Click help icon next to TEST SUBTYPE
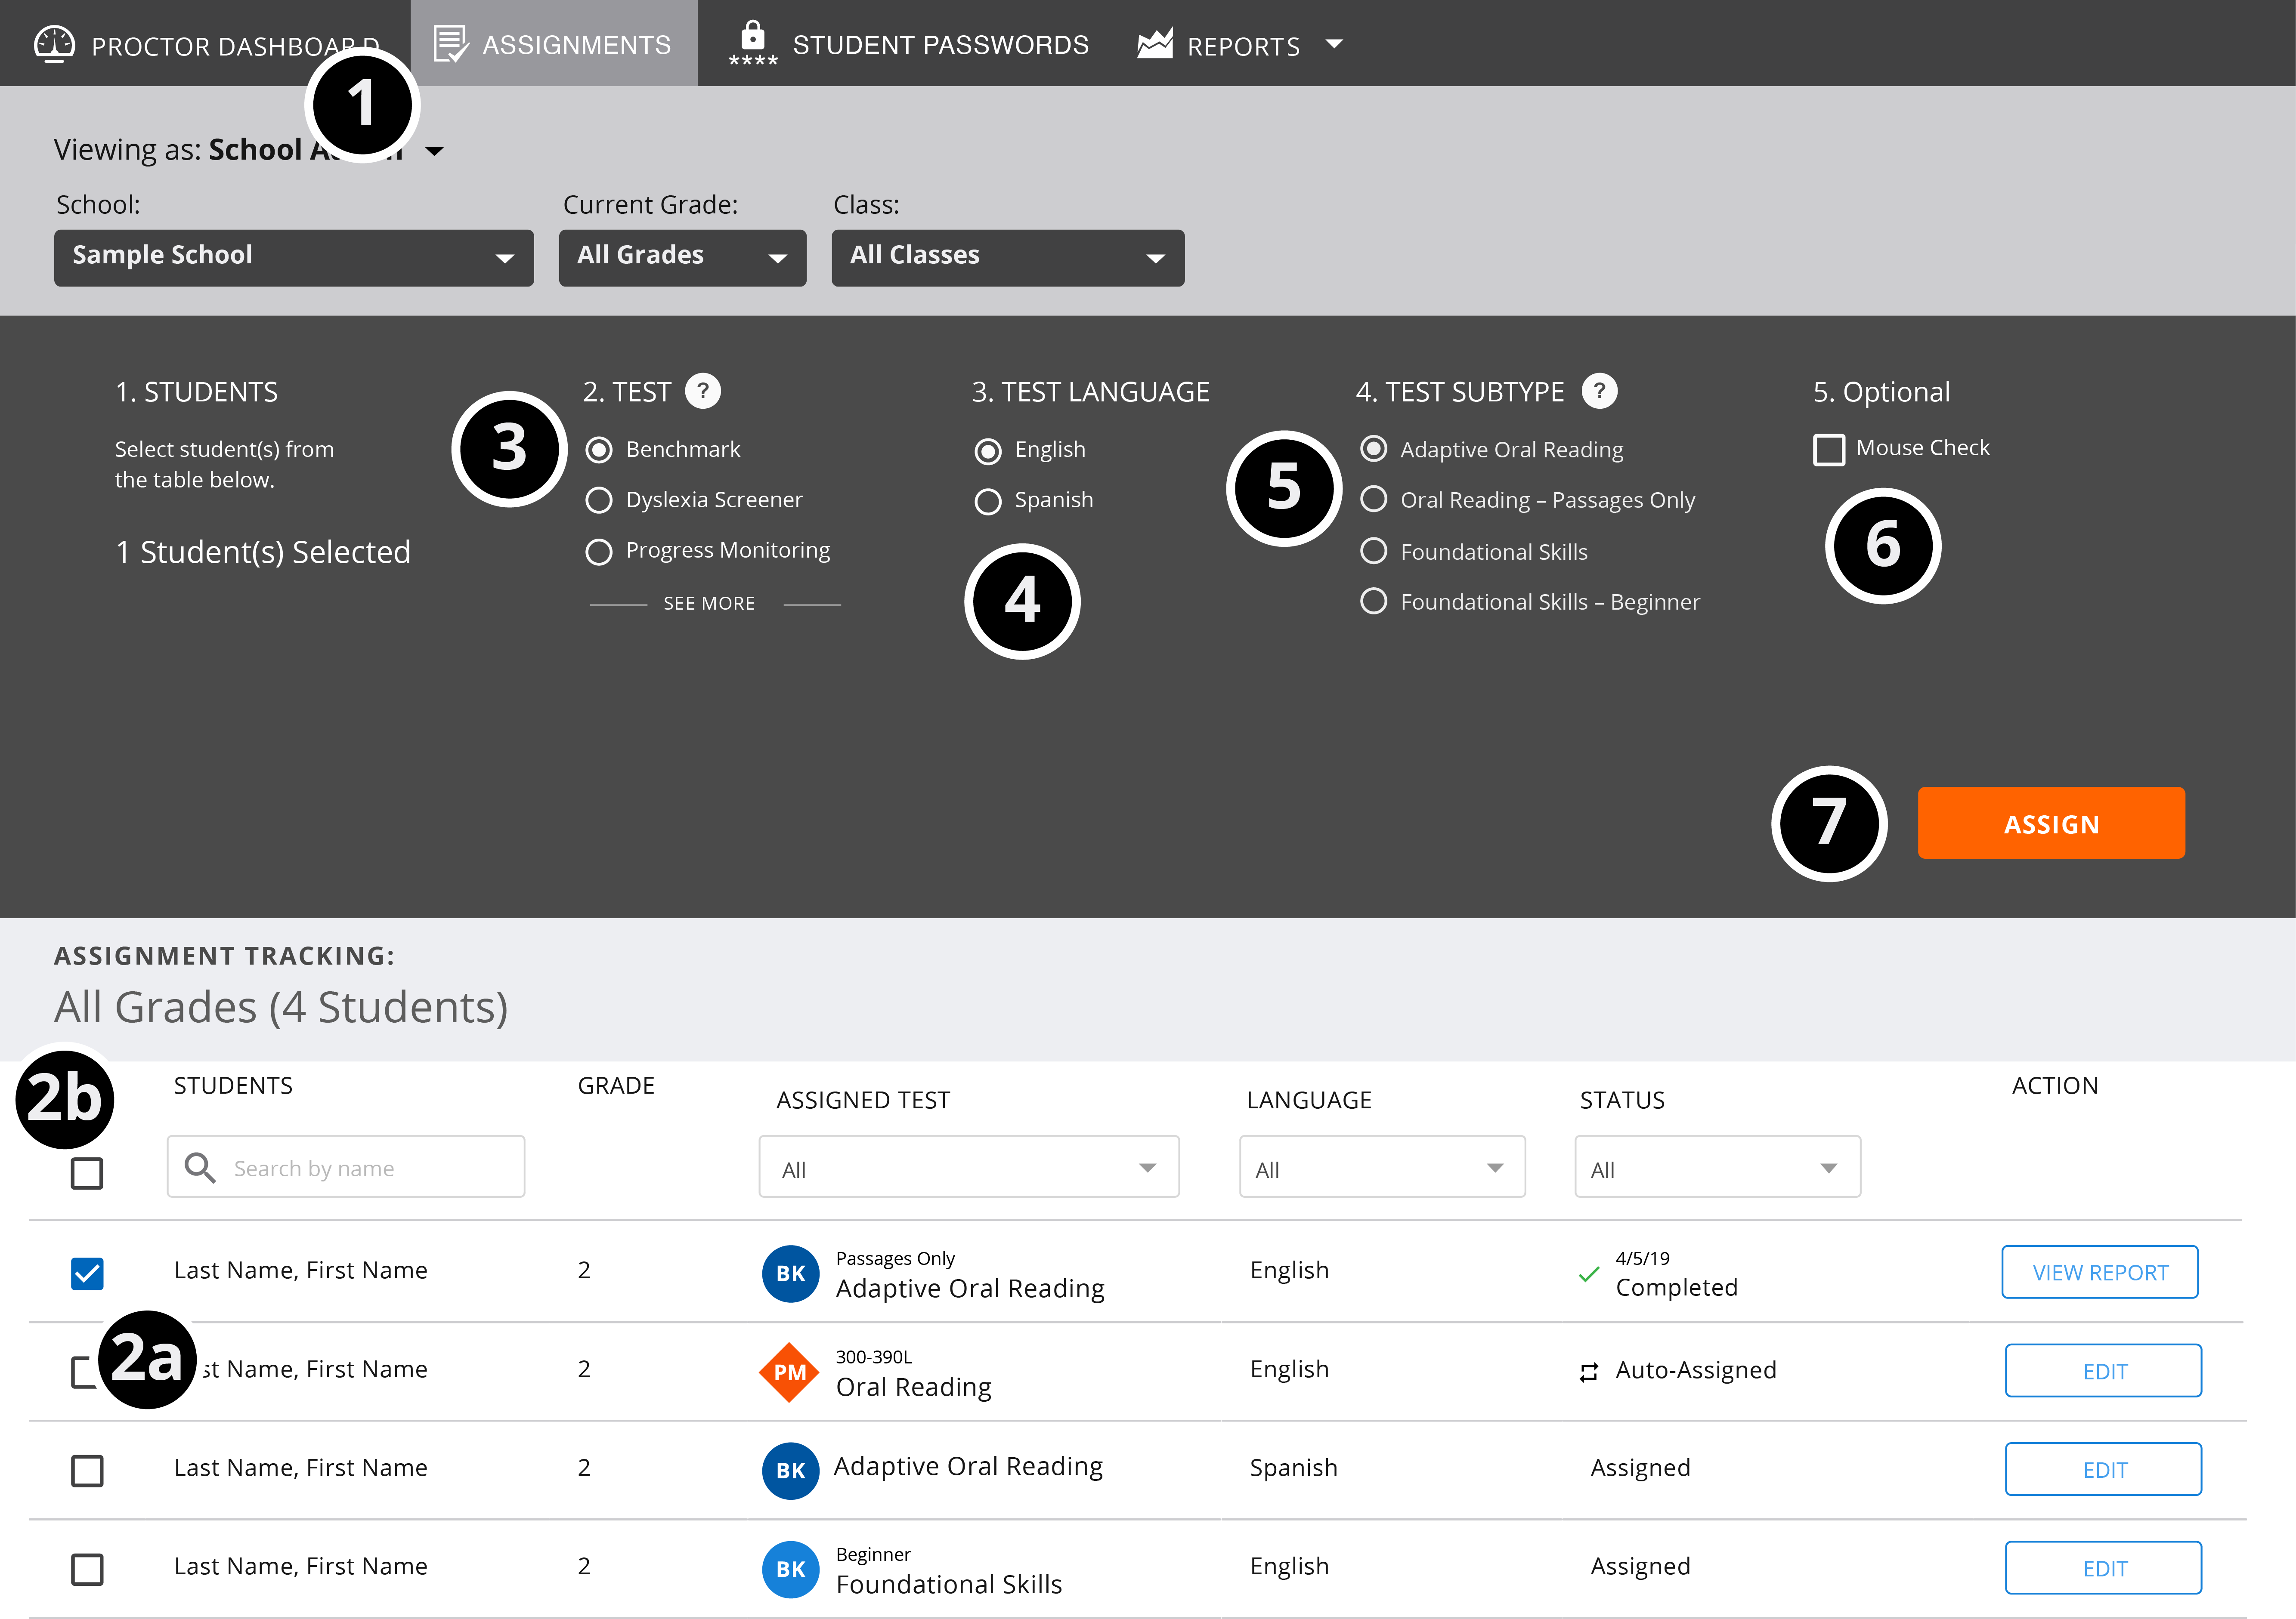The image size is (2296, 1619). point(1599,391)
